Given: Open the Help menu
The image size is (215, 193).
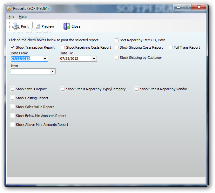Looking at the screenshot, I should (x=23, y=17).
